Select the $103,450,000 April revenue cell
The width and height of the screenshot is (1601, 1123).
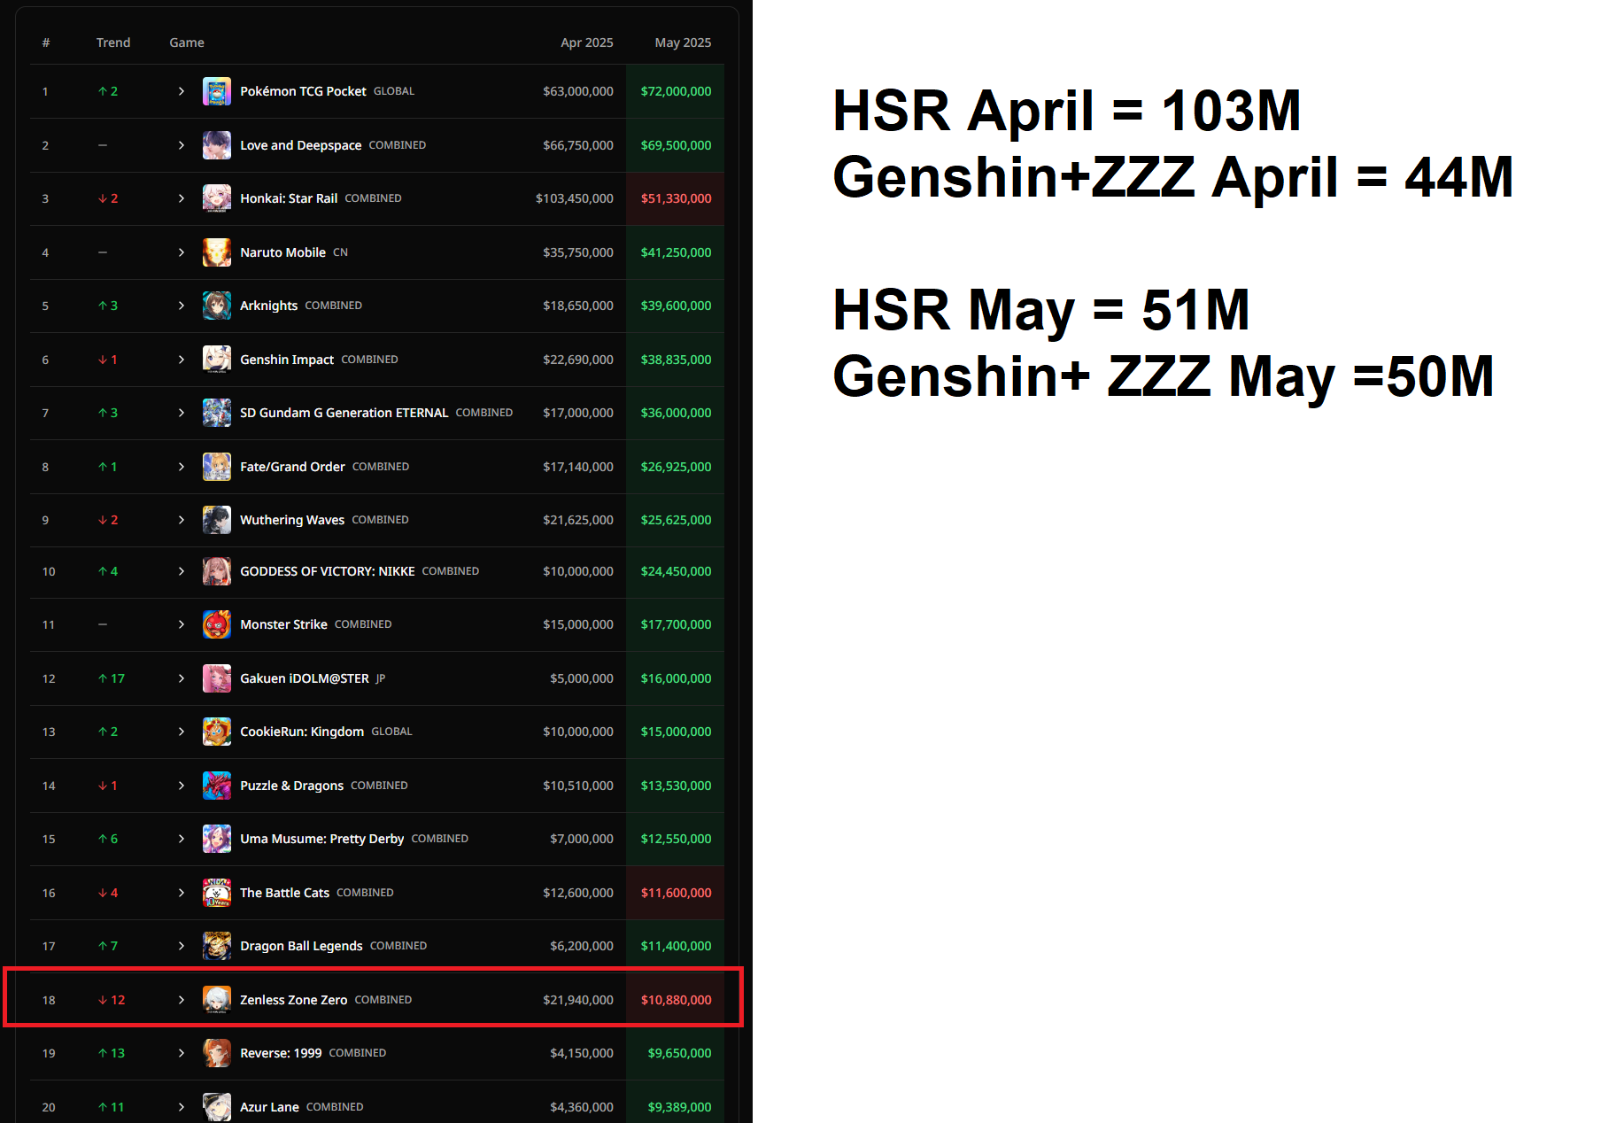pyautogui.click(x=575, y=198)
